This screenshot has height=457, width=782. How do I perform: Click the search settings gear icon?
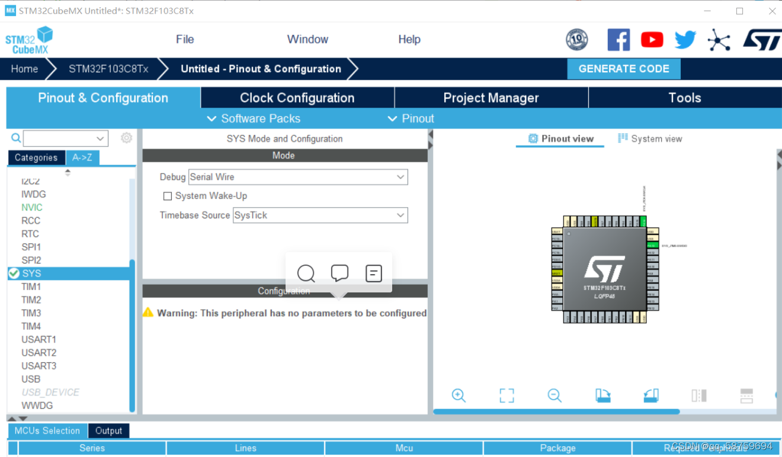pyautogui.click(x=126, y=137)
